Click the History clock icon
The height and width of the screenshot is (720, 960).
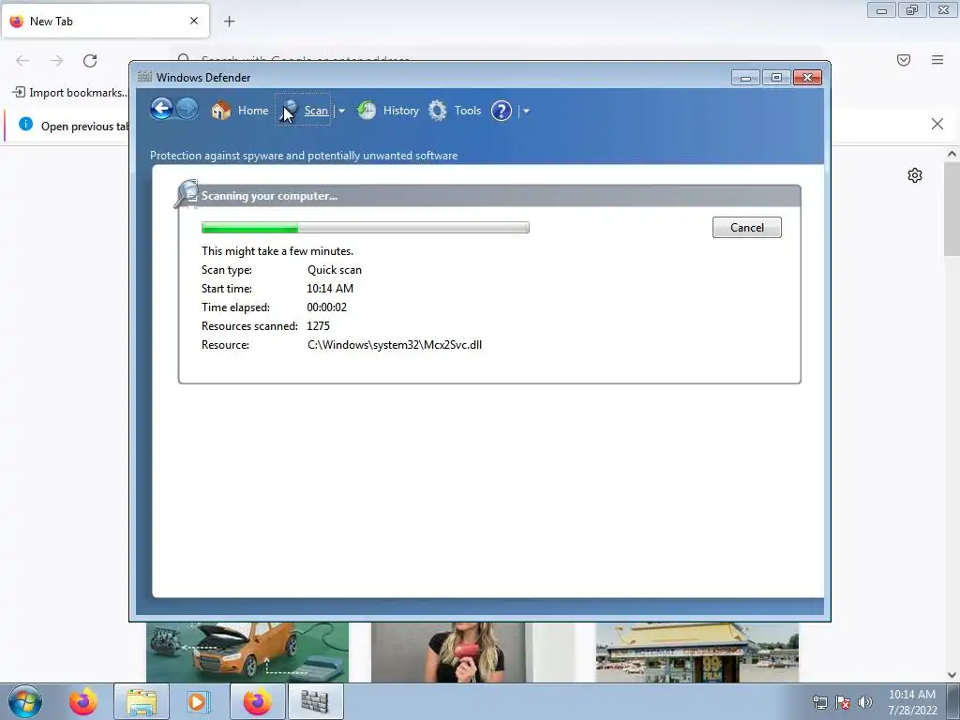(x=367, y=111)
